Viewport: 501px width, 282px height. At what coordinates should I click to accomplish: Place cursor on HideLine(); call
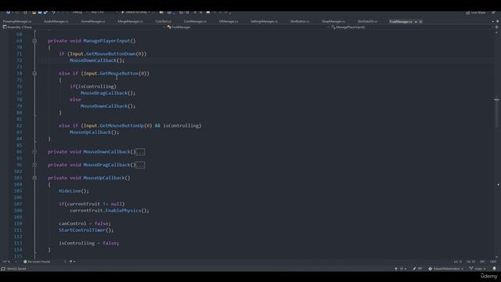[74, 191]
